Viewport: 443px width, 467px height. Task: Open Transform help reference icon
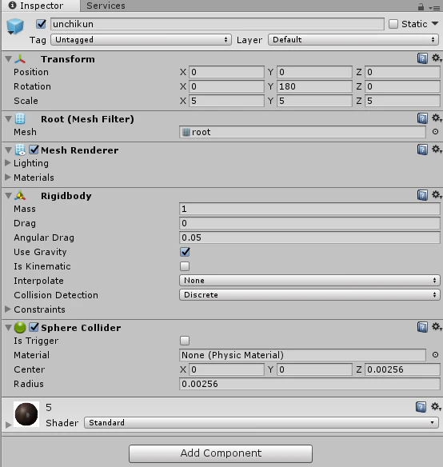[422, 58]
